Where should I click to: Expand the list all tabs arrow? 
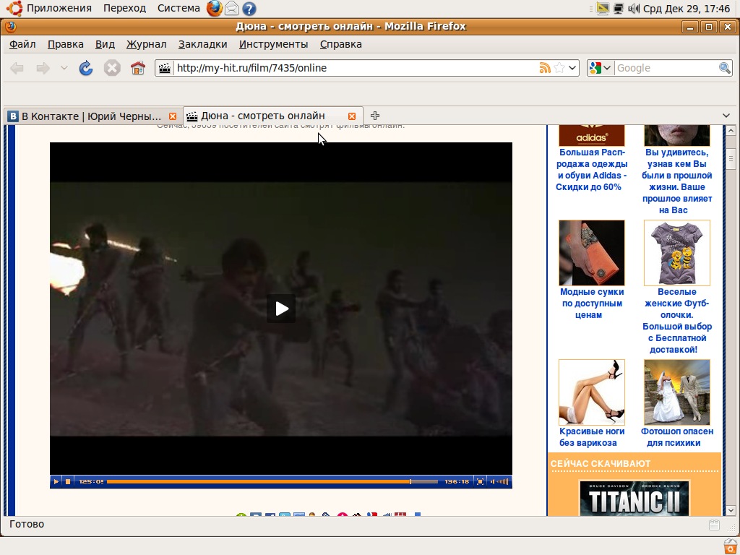point(726,116)
